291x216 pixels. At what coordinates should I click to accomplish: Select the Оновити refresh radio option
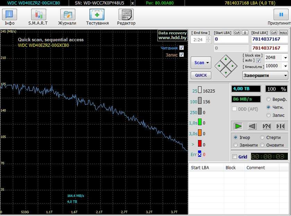coord(262,145)
